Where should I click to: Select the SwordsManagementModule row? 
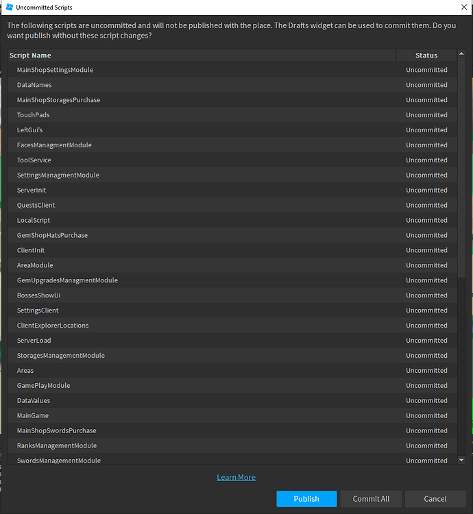point(232,459)
